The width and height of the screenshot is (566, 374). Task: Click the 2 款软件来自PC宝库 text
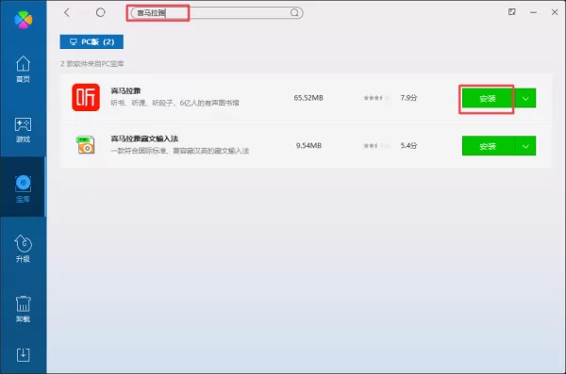coord(92,64)
